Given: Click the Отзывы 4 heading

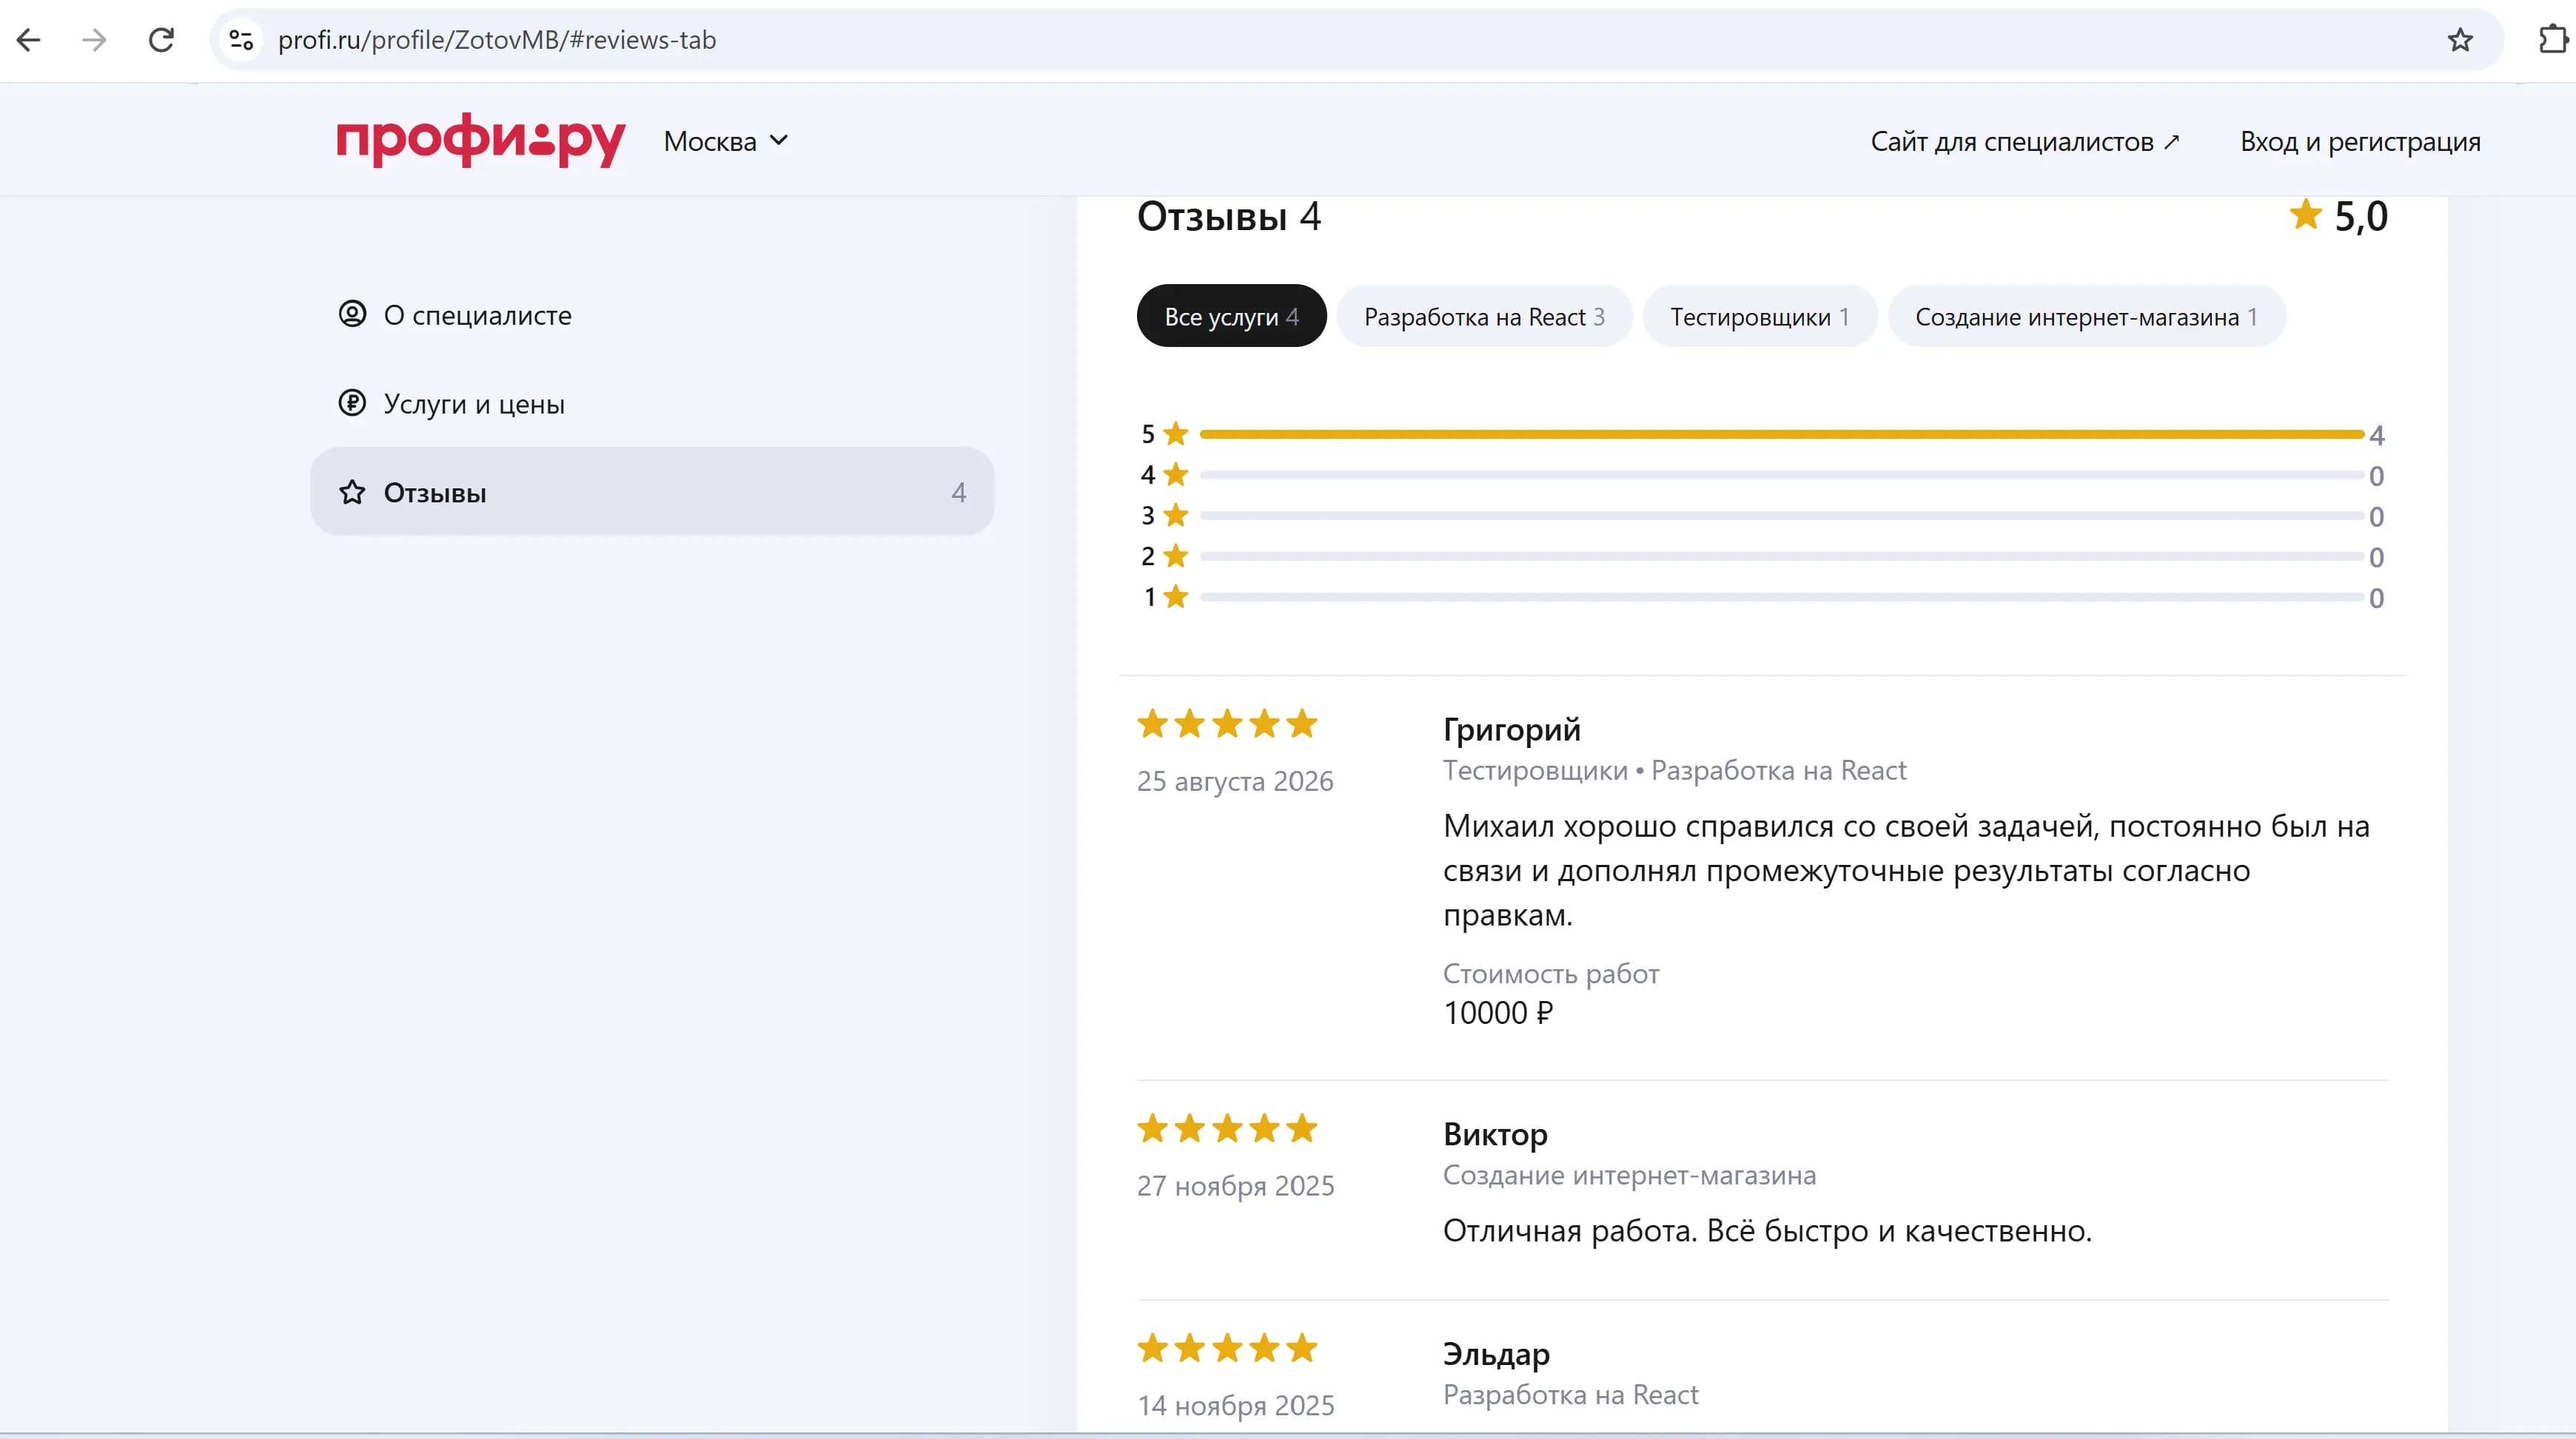Looking at the screenshot, I should (1229, 216).
